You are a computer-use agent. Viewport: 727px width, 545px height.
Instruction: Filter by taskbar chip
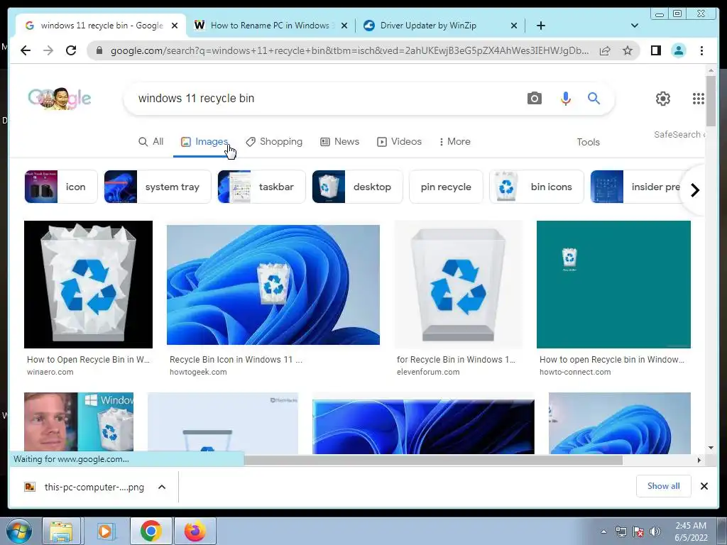(x=261, y=187)
